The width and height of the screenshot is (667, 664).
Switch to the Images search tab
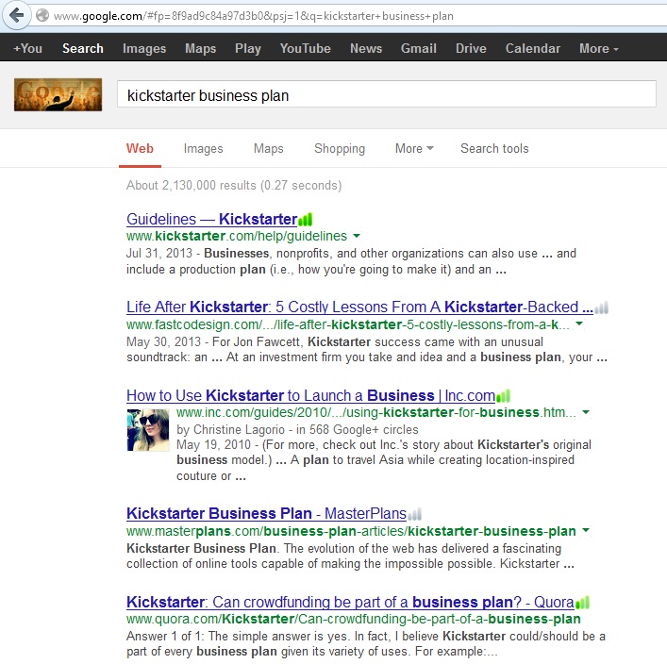[x=203, y=148]
